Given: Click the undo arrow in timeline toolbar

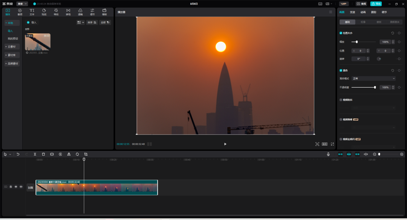Looking at the screenshot, I should (x=18, y=154).
